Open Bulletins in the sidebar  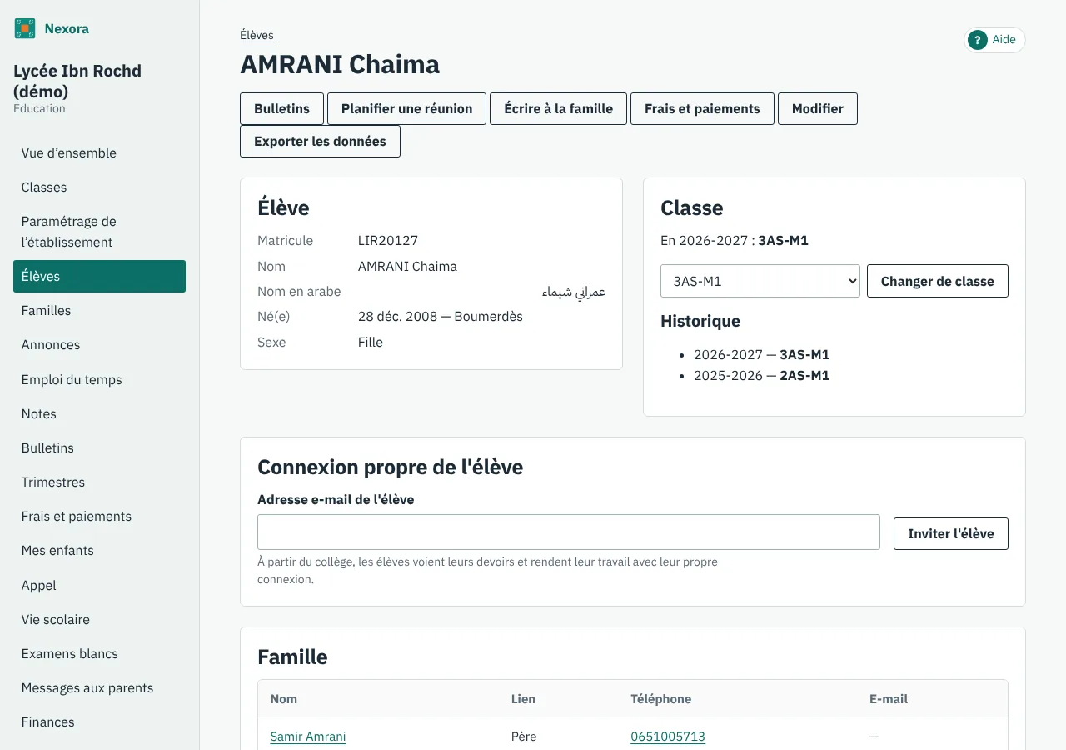click(99, 447)
